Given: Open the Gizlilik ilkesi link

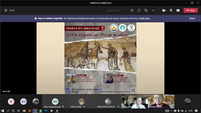Looking at the screenshot, I should 144,18.
